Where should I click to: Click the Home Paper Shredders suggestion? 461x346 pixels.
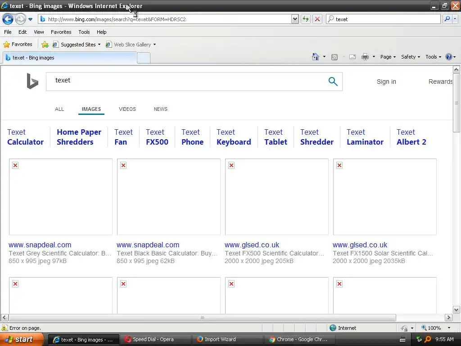pos(79,137)
